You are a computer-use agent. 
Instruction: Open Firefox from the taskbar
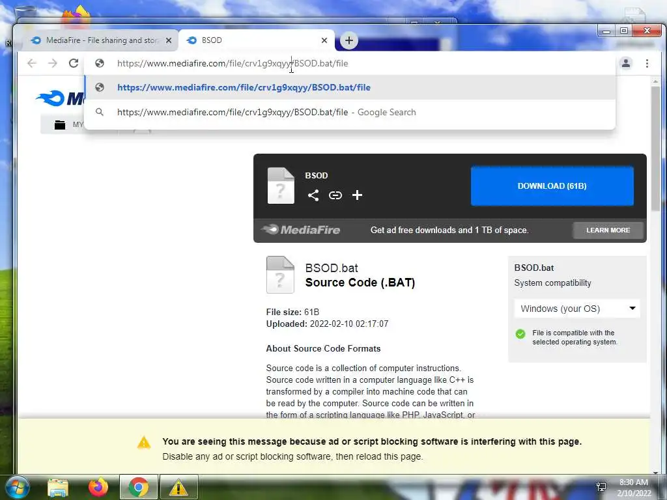98,488
